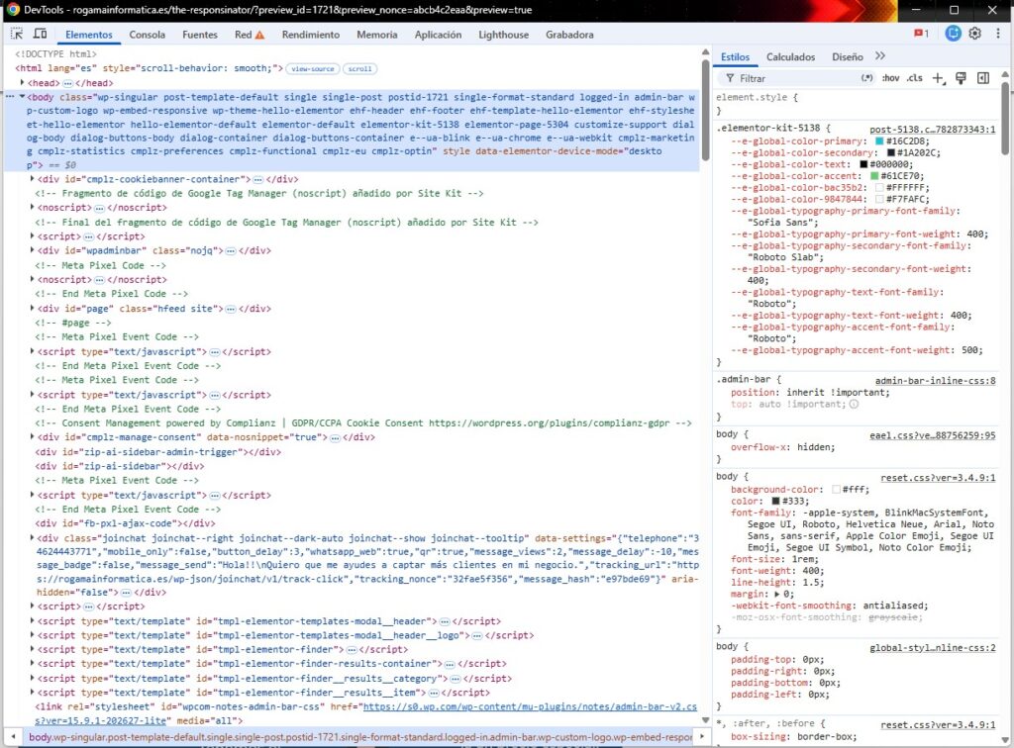
Task: Expand the margin shorthand property
Action: click(776, 594)
